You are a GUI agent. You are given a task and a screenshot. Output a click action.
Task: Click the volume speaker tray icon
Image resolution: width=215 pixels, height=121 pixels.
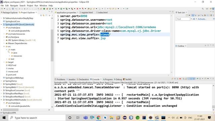(173, 118)
